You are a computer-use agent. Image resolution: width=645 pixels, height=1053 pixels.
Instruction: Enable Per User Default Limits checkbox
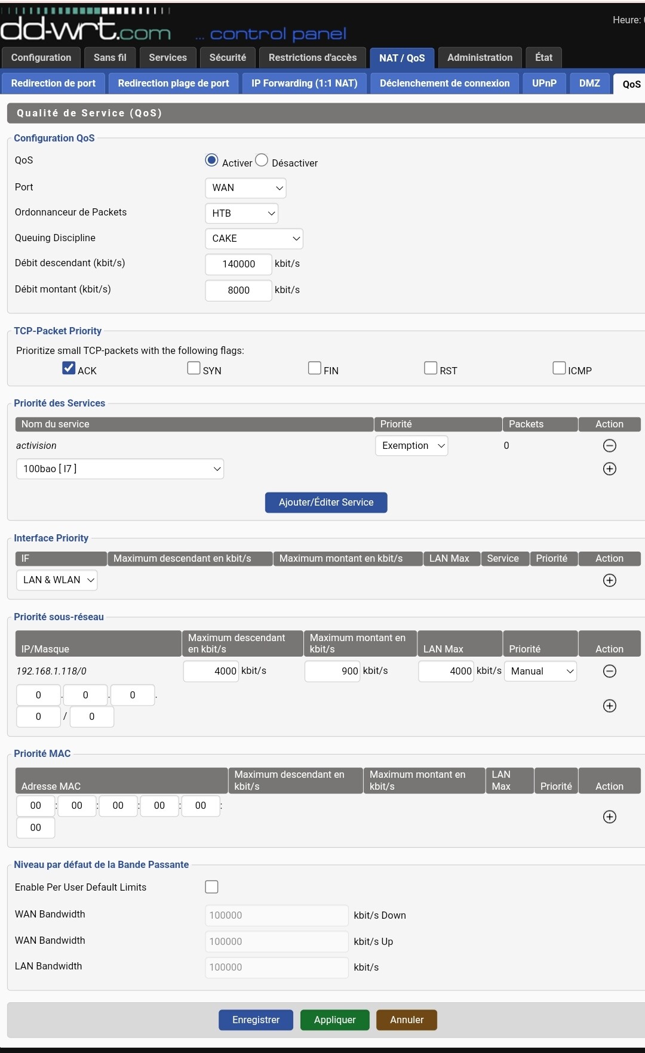[x=211, y=887]
